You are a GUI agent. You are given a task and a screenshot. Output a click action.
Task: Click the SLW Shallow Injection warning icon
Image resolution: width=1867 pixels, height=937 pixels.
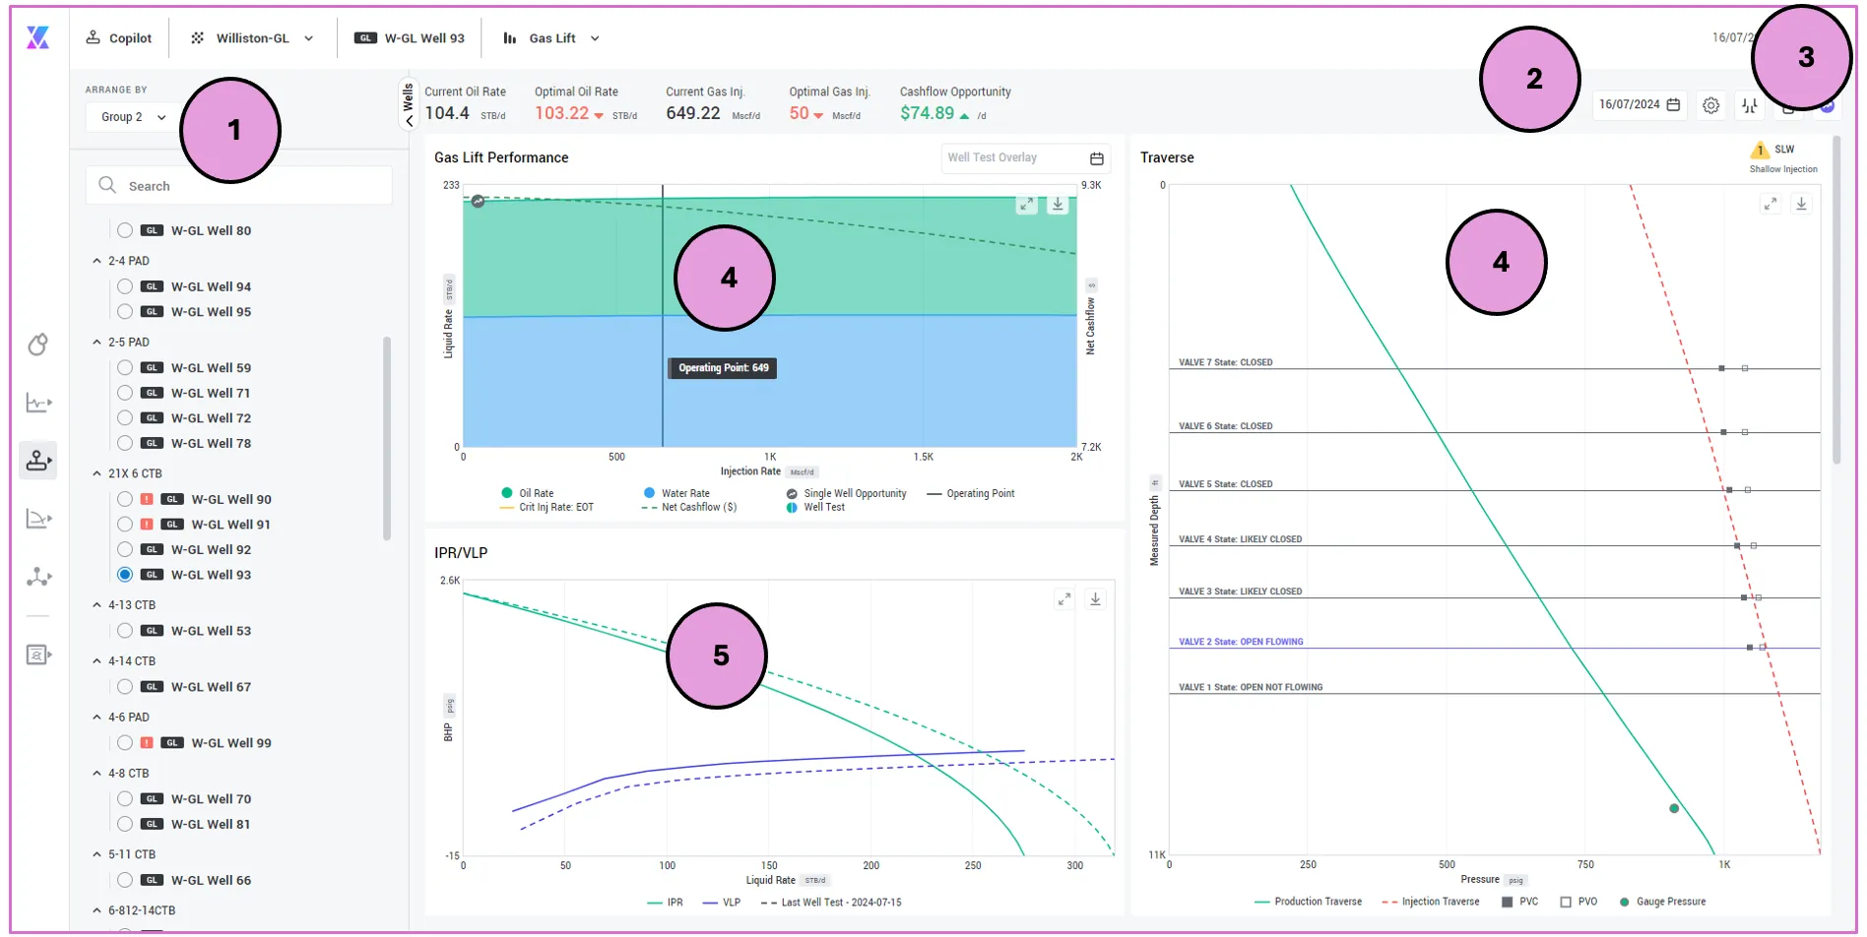(x=1760, y=151)
